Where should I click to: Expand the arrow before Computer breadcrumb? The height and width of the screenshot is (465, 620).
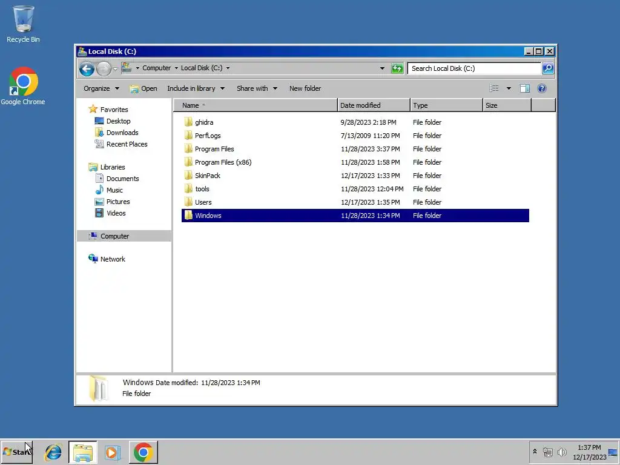point(137,68)
